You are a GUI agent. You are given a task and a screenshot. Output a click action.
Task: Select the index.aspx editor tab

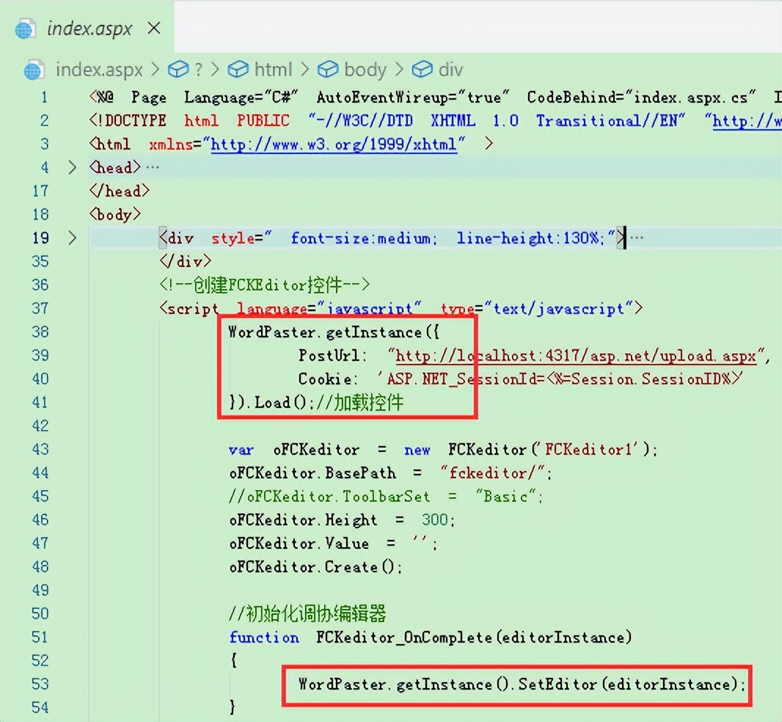(87, 28)
